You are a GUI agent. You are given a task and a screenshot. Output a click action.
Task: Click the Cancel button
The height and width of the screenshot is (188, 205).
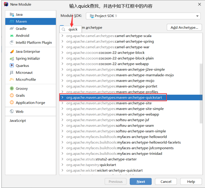pyautogui.click(x=166, y=181)
